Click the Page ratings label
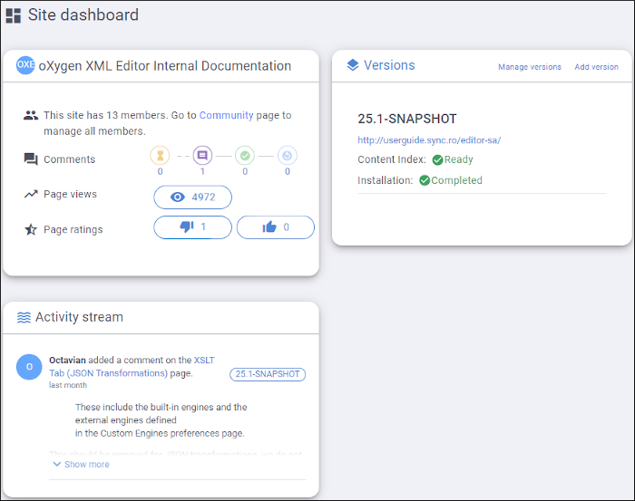This screenshot has width=635, height=501. 73,230
